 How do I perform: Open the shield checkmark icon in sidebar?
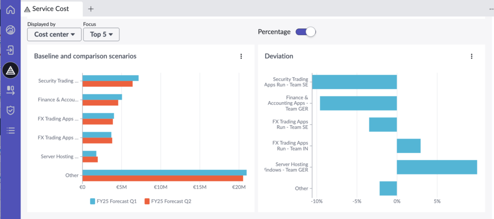pyautogui.click(x=11, y=110)
